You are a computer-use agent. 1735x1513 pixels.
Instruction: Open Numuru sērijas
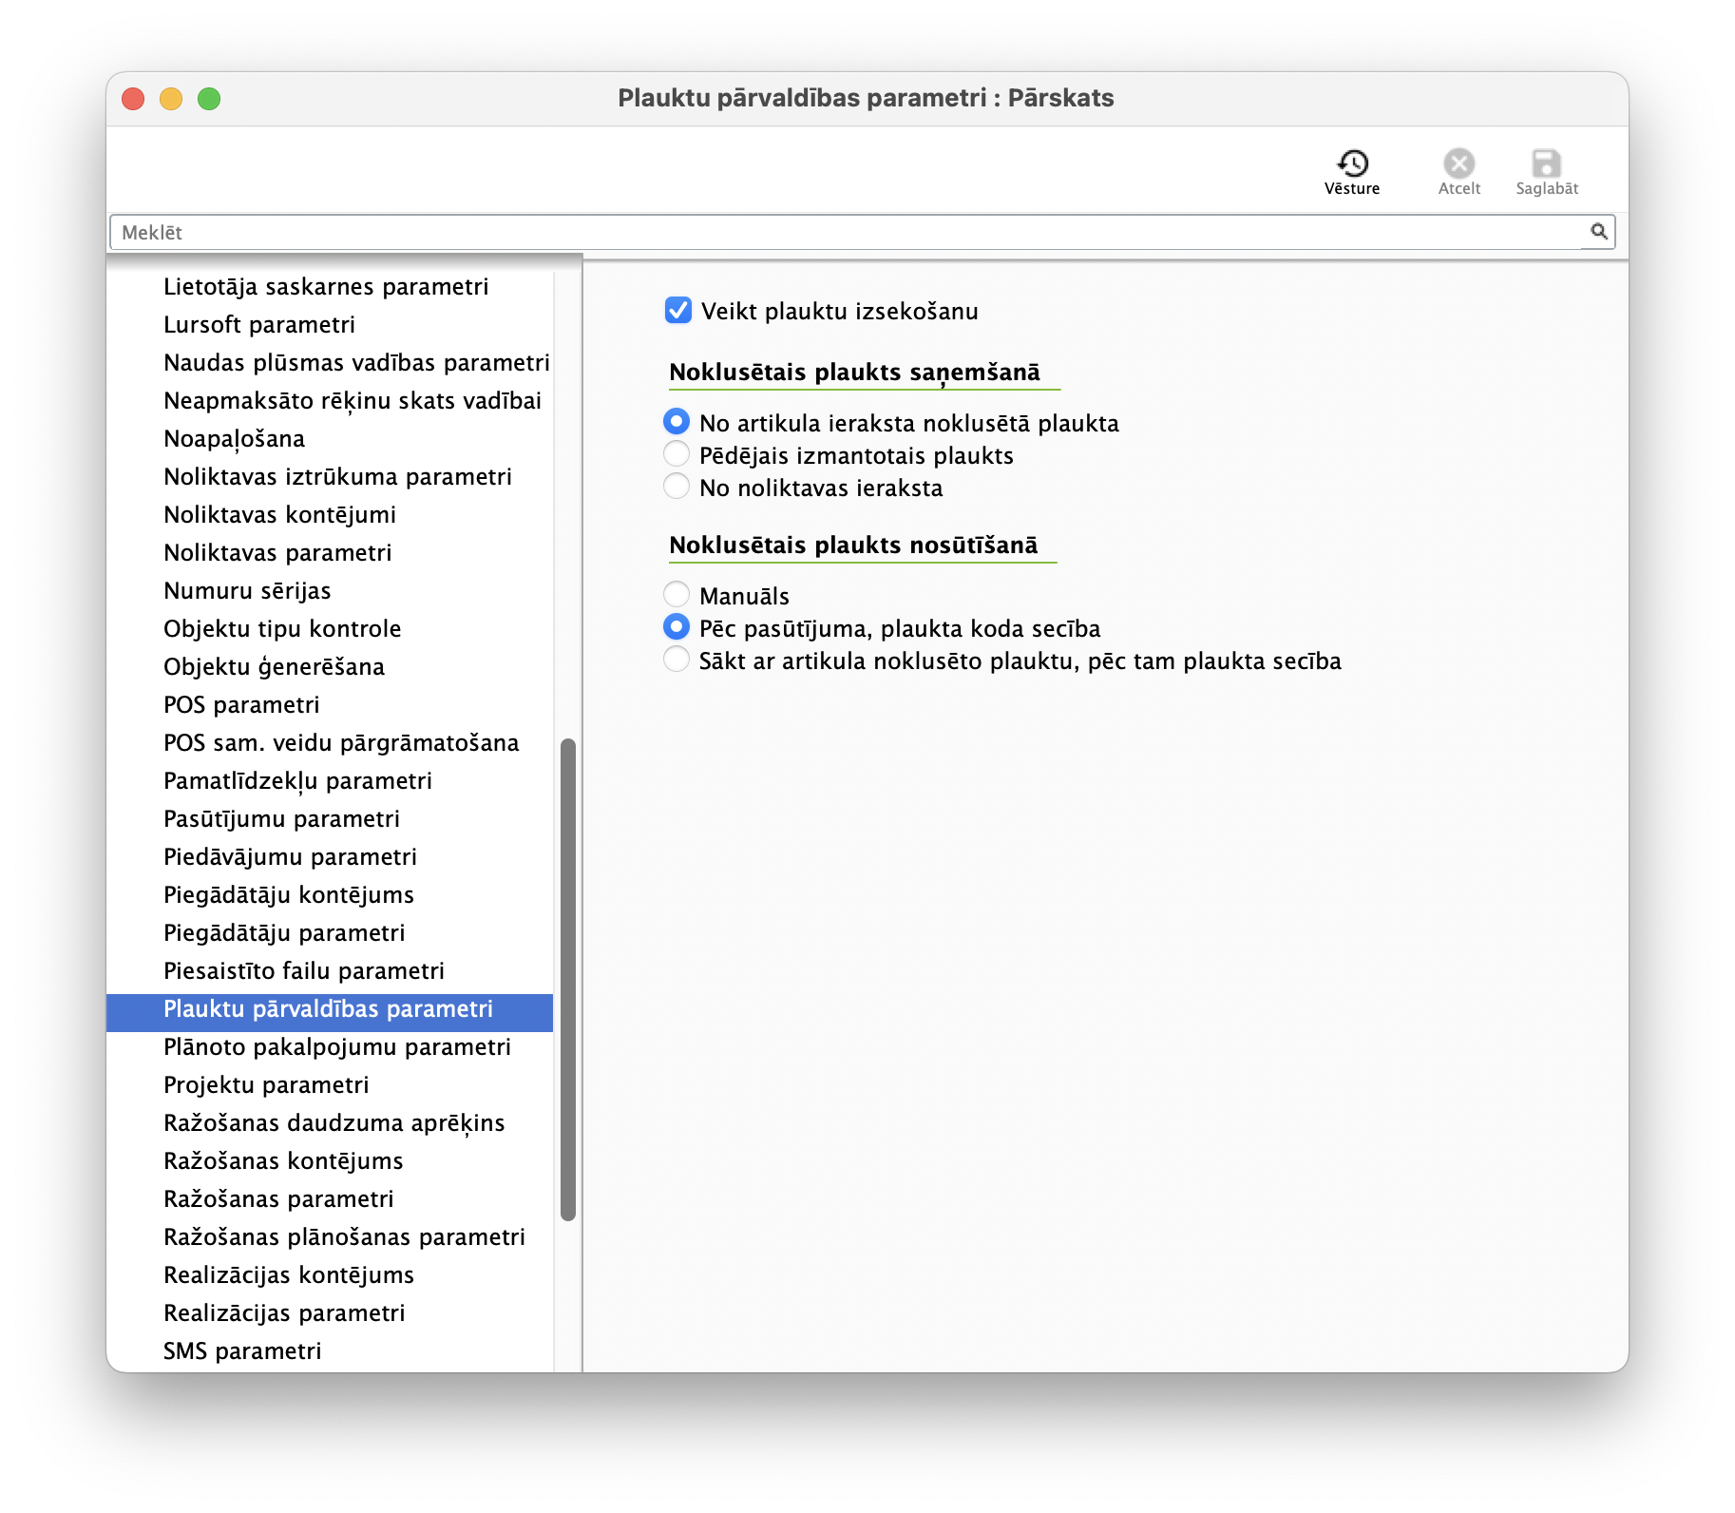(330, 590)
